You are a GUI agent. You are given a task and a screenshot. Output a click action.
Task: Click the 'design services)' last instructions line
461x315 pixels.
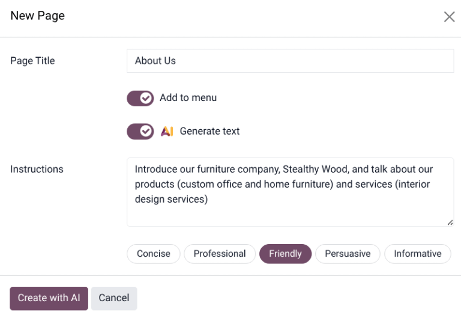pos(171,200)
